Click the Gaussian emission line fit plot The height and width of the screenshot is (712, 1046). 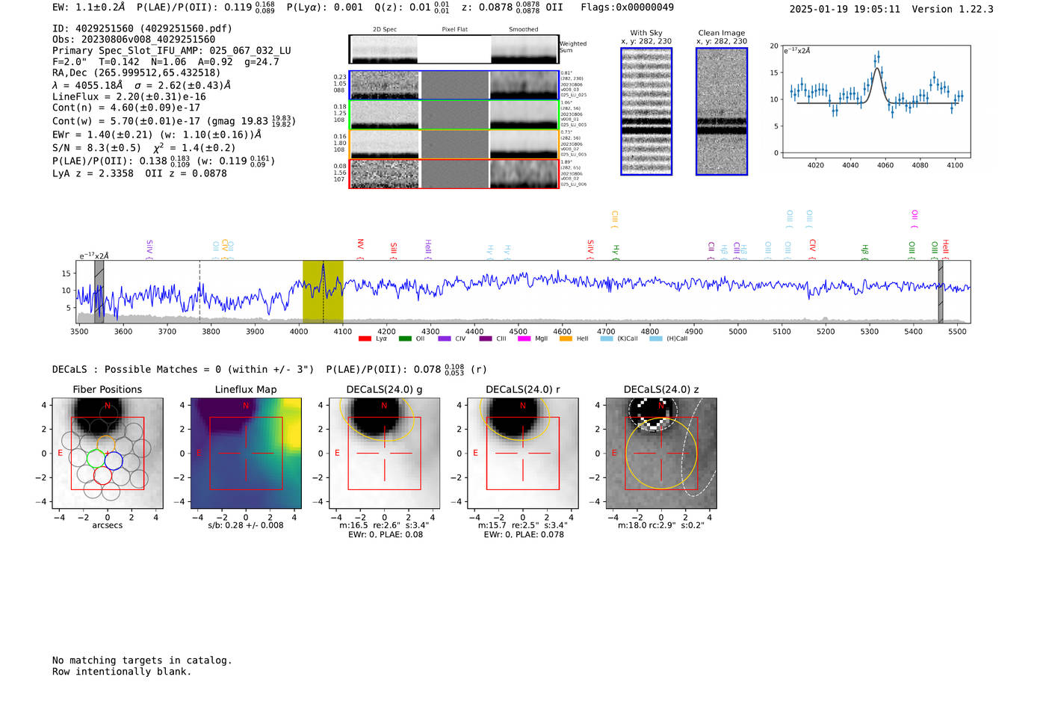[x=876, y=102]
